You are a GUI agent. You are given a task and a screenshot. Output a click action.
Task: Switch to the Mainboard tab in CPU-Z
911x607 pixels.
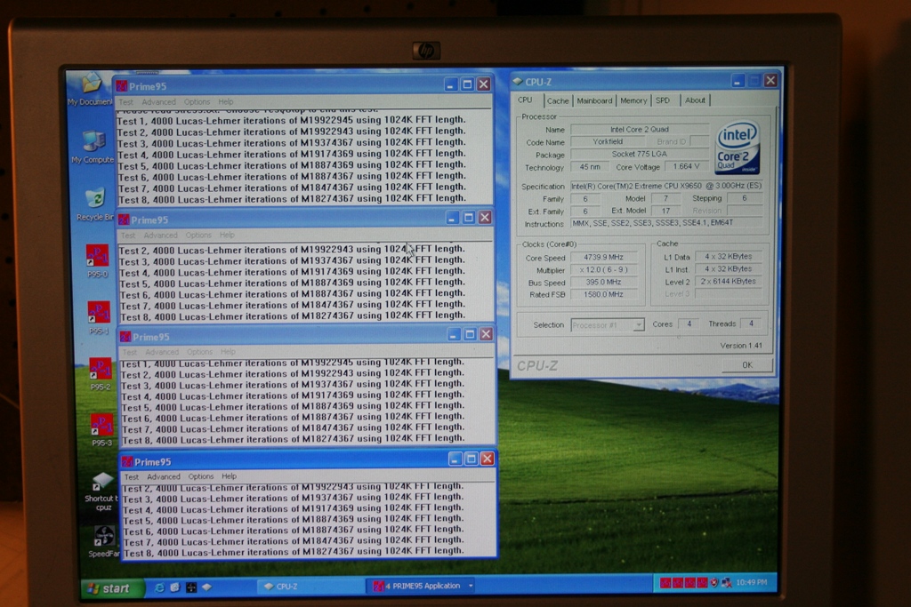click(x=594, y=100)
